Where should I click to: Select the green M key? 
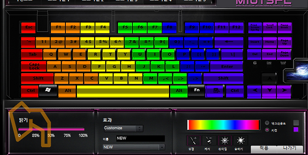click(x=150, y=79)
